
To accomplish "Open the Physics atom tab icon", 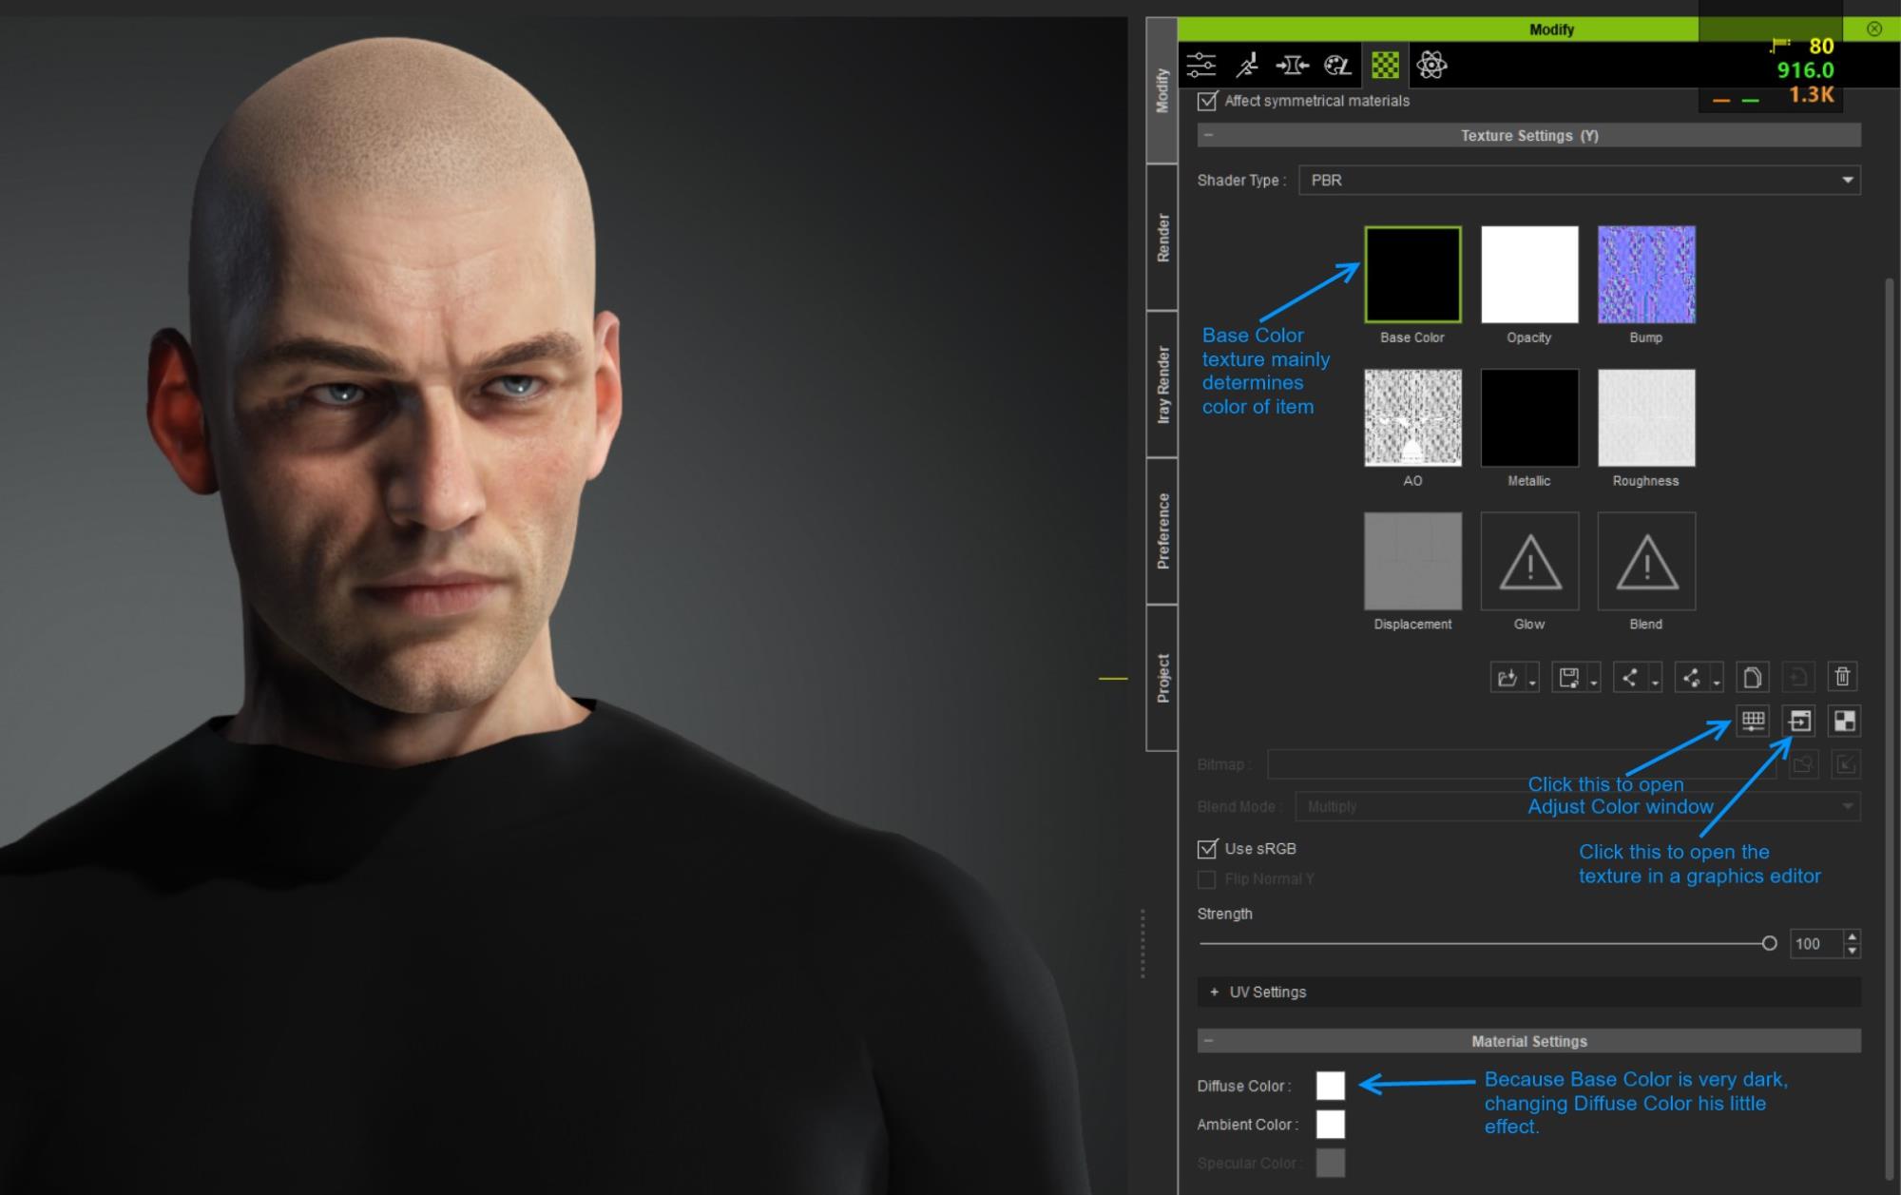I will (1431, 66).
